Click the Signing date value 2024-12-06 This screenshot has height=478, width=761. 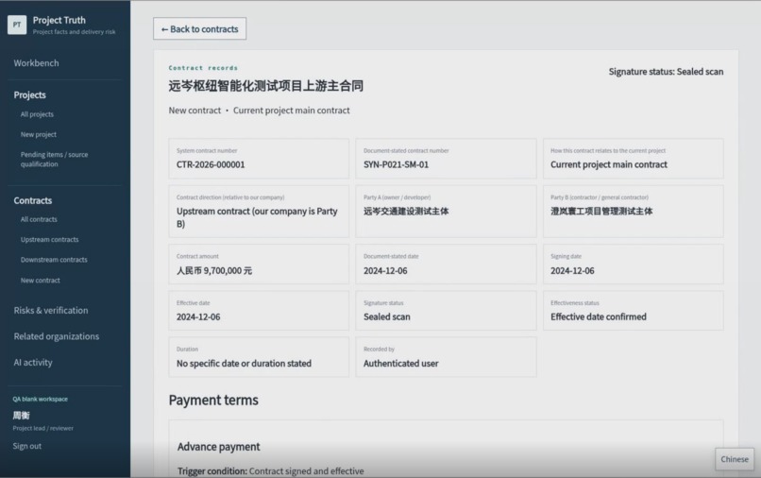tap(572, 270)
